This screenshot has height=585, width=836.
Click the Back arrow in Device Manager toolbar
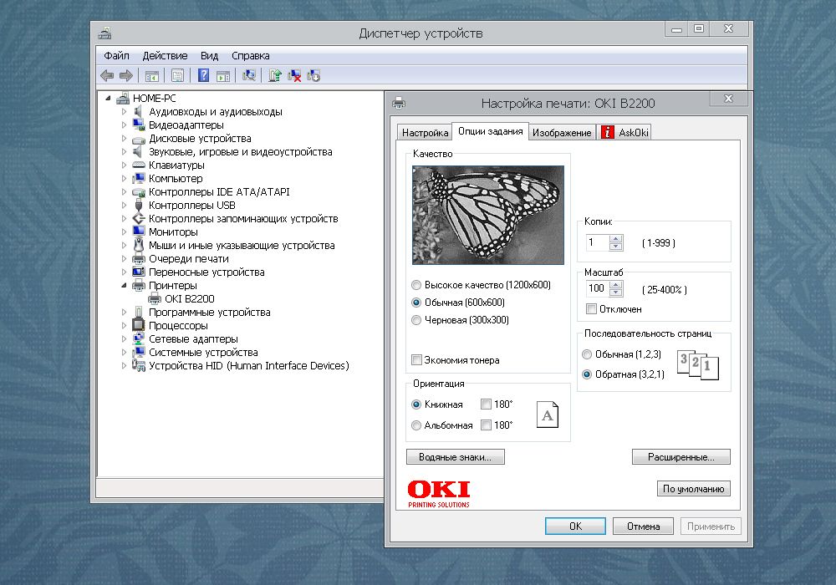tap(107, 76)
